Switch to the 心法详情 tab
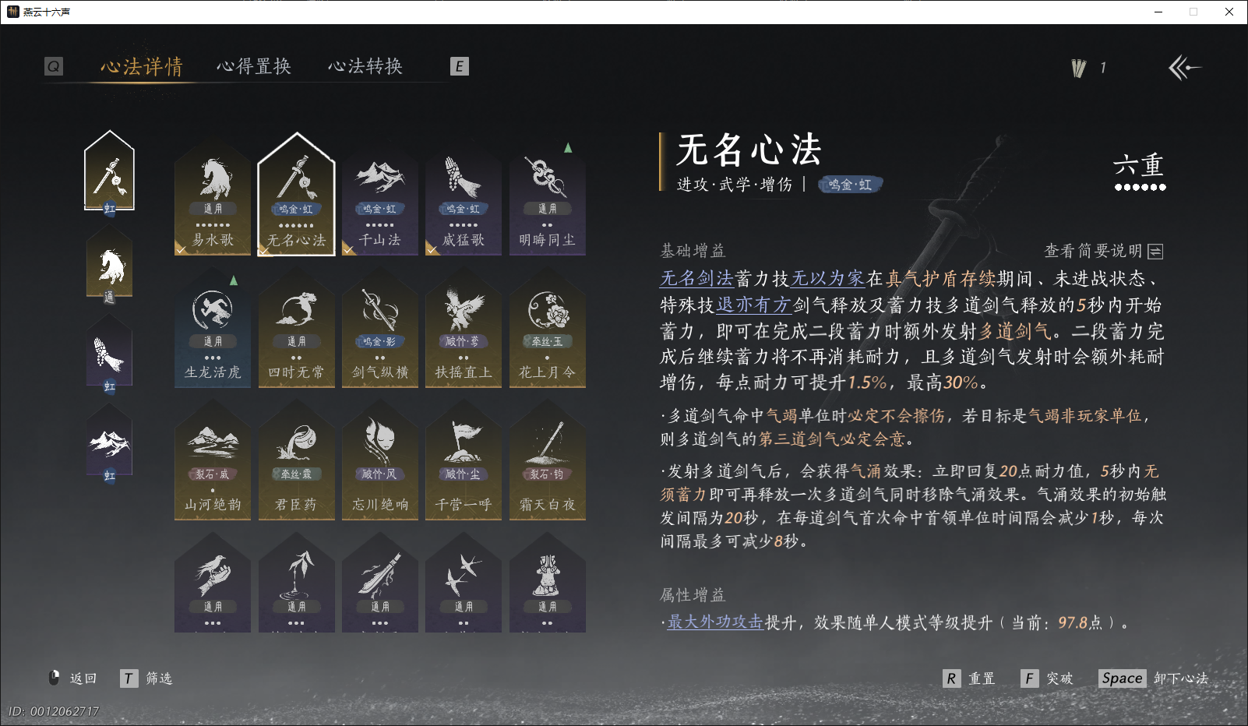Viewport: 1248px width, 726px height. click(x=142, y=67)
